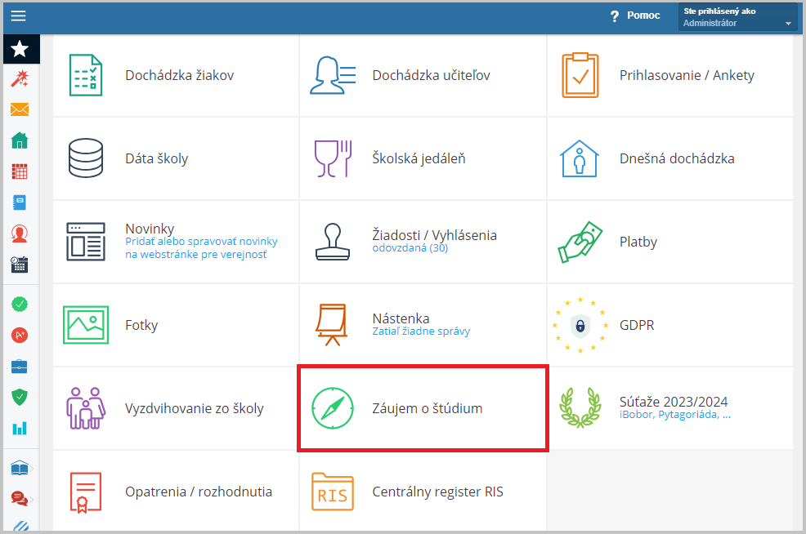Image resolution: width=806 pixels, height=534 pixels.
Task: Expand the open book sidebar submenu arrow
Action: [x=31, y=469]
